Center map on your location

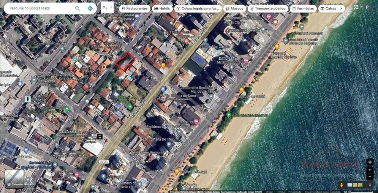[370, 162]
